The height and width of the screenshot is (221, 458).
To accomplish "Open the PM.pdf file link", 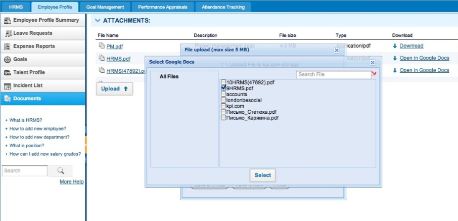I will [x=115, y=47].
